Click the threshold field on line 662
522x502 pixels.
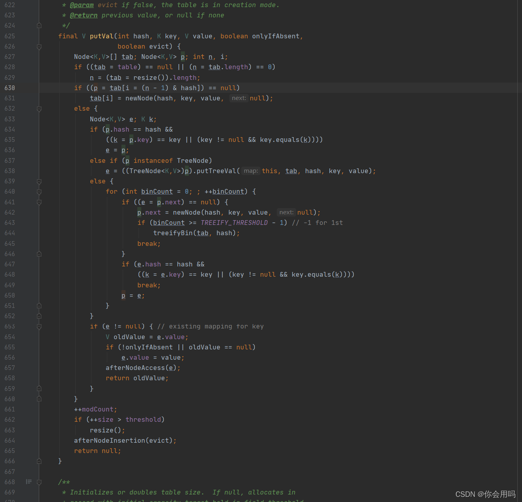click(x=143, y=419)
